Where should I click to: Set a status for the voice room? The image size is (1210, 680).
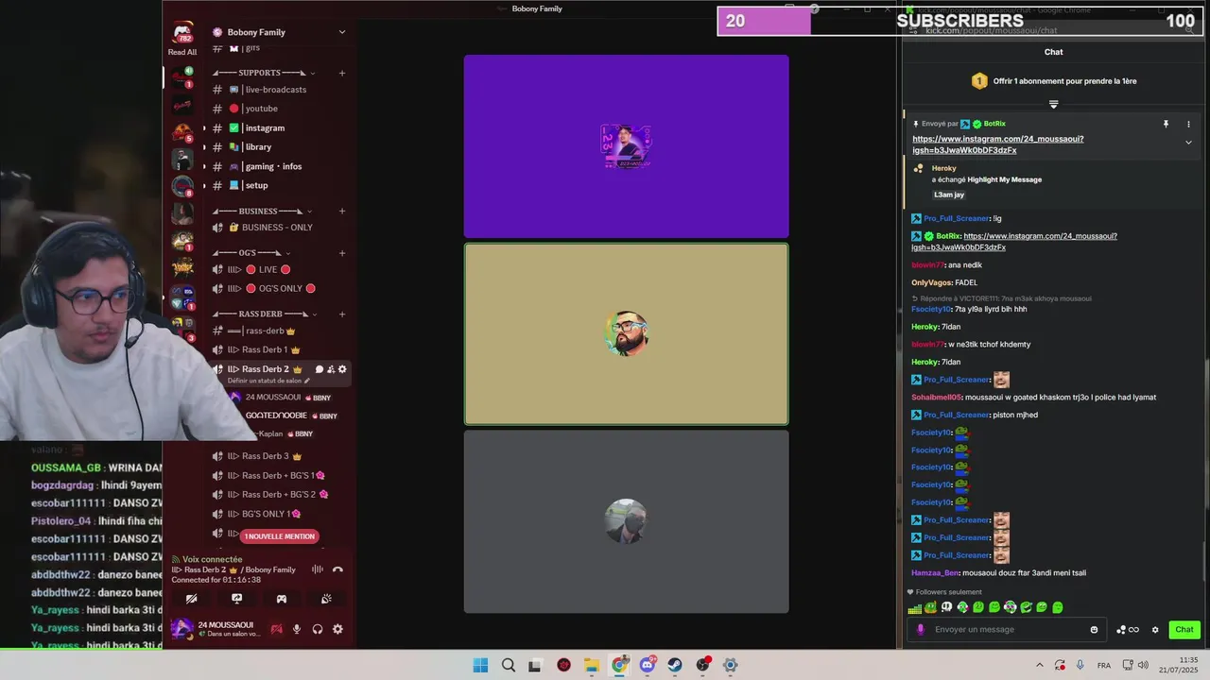(x=268, y=381)
